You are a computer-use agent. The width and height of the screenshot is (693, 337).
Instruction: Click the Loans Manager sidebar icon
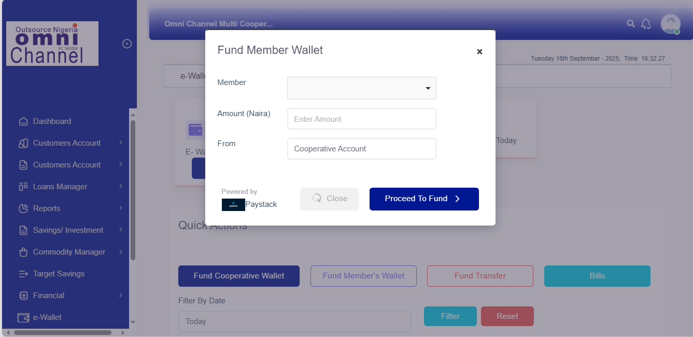click(23, 187)
